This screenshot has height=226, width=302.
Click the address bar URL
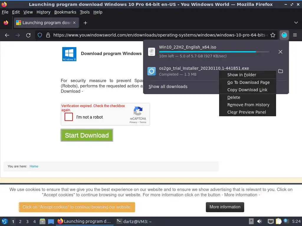pos(160,35)
